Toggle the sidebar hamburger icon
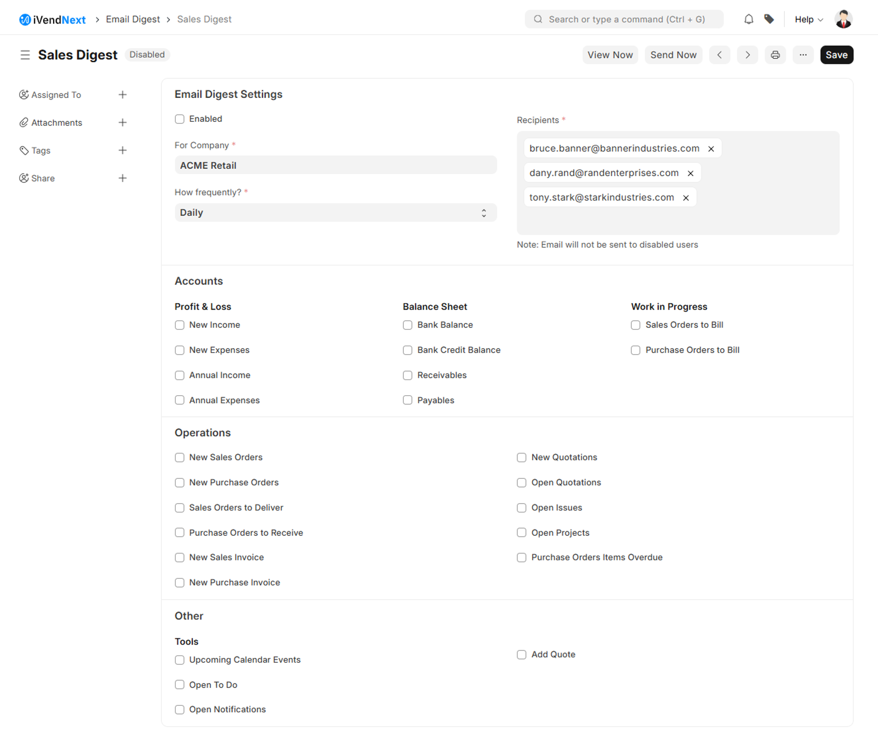878x747 pixels. click(x=25, y=55)
